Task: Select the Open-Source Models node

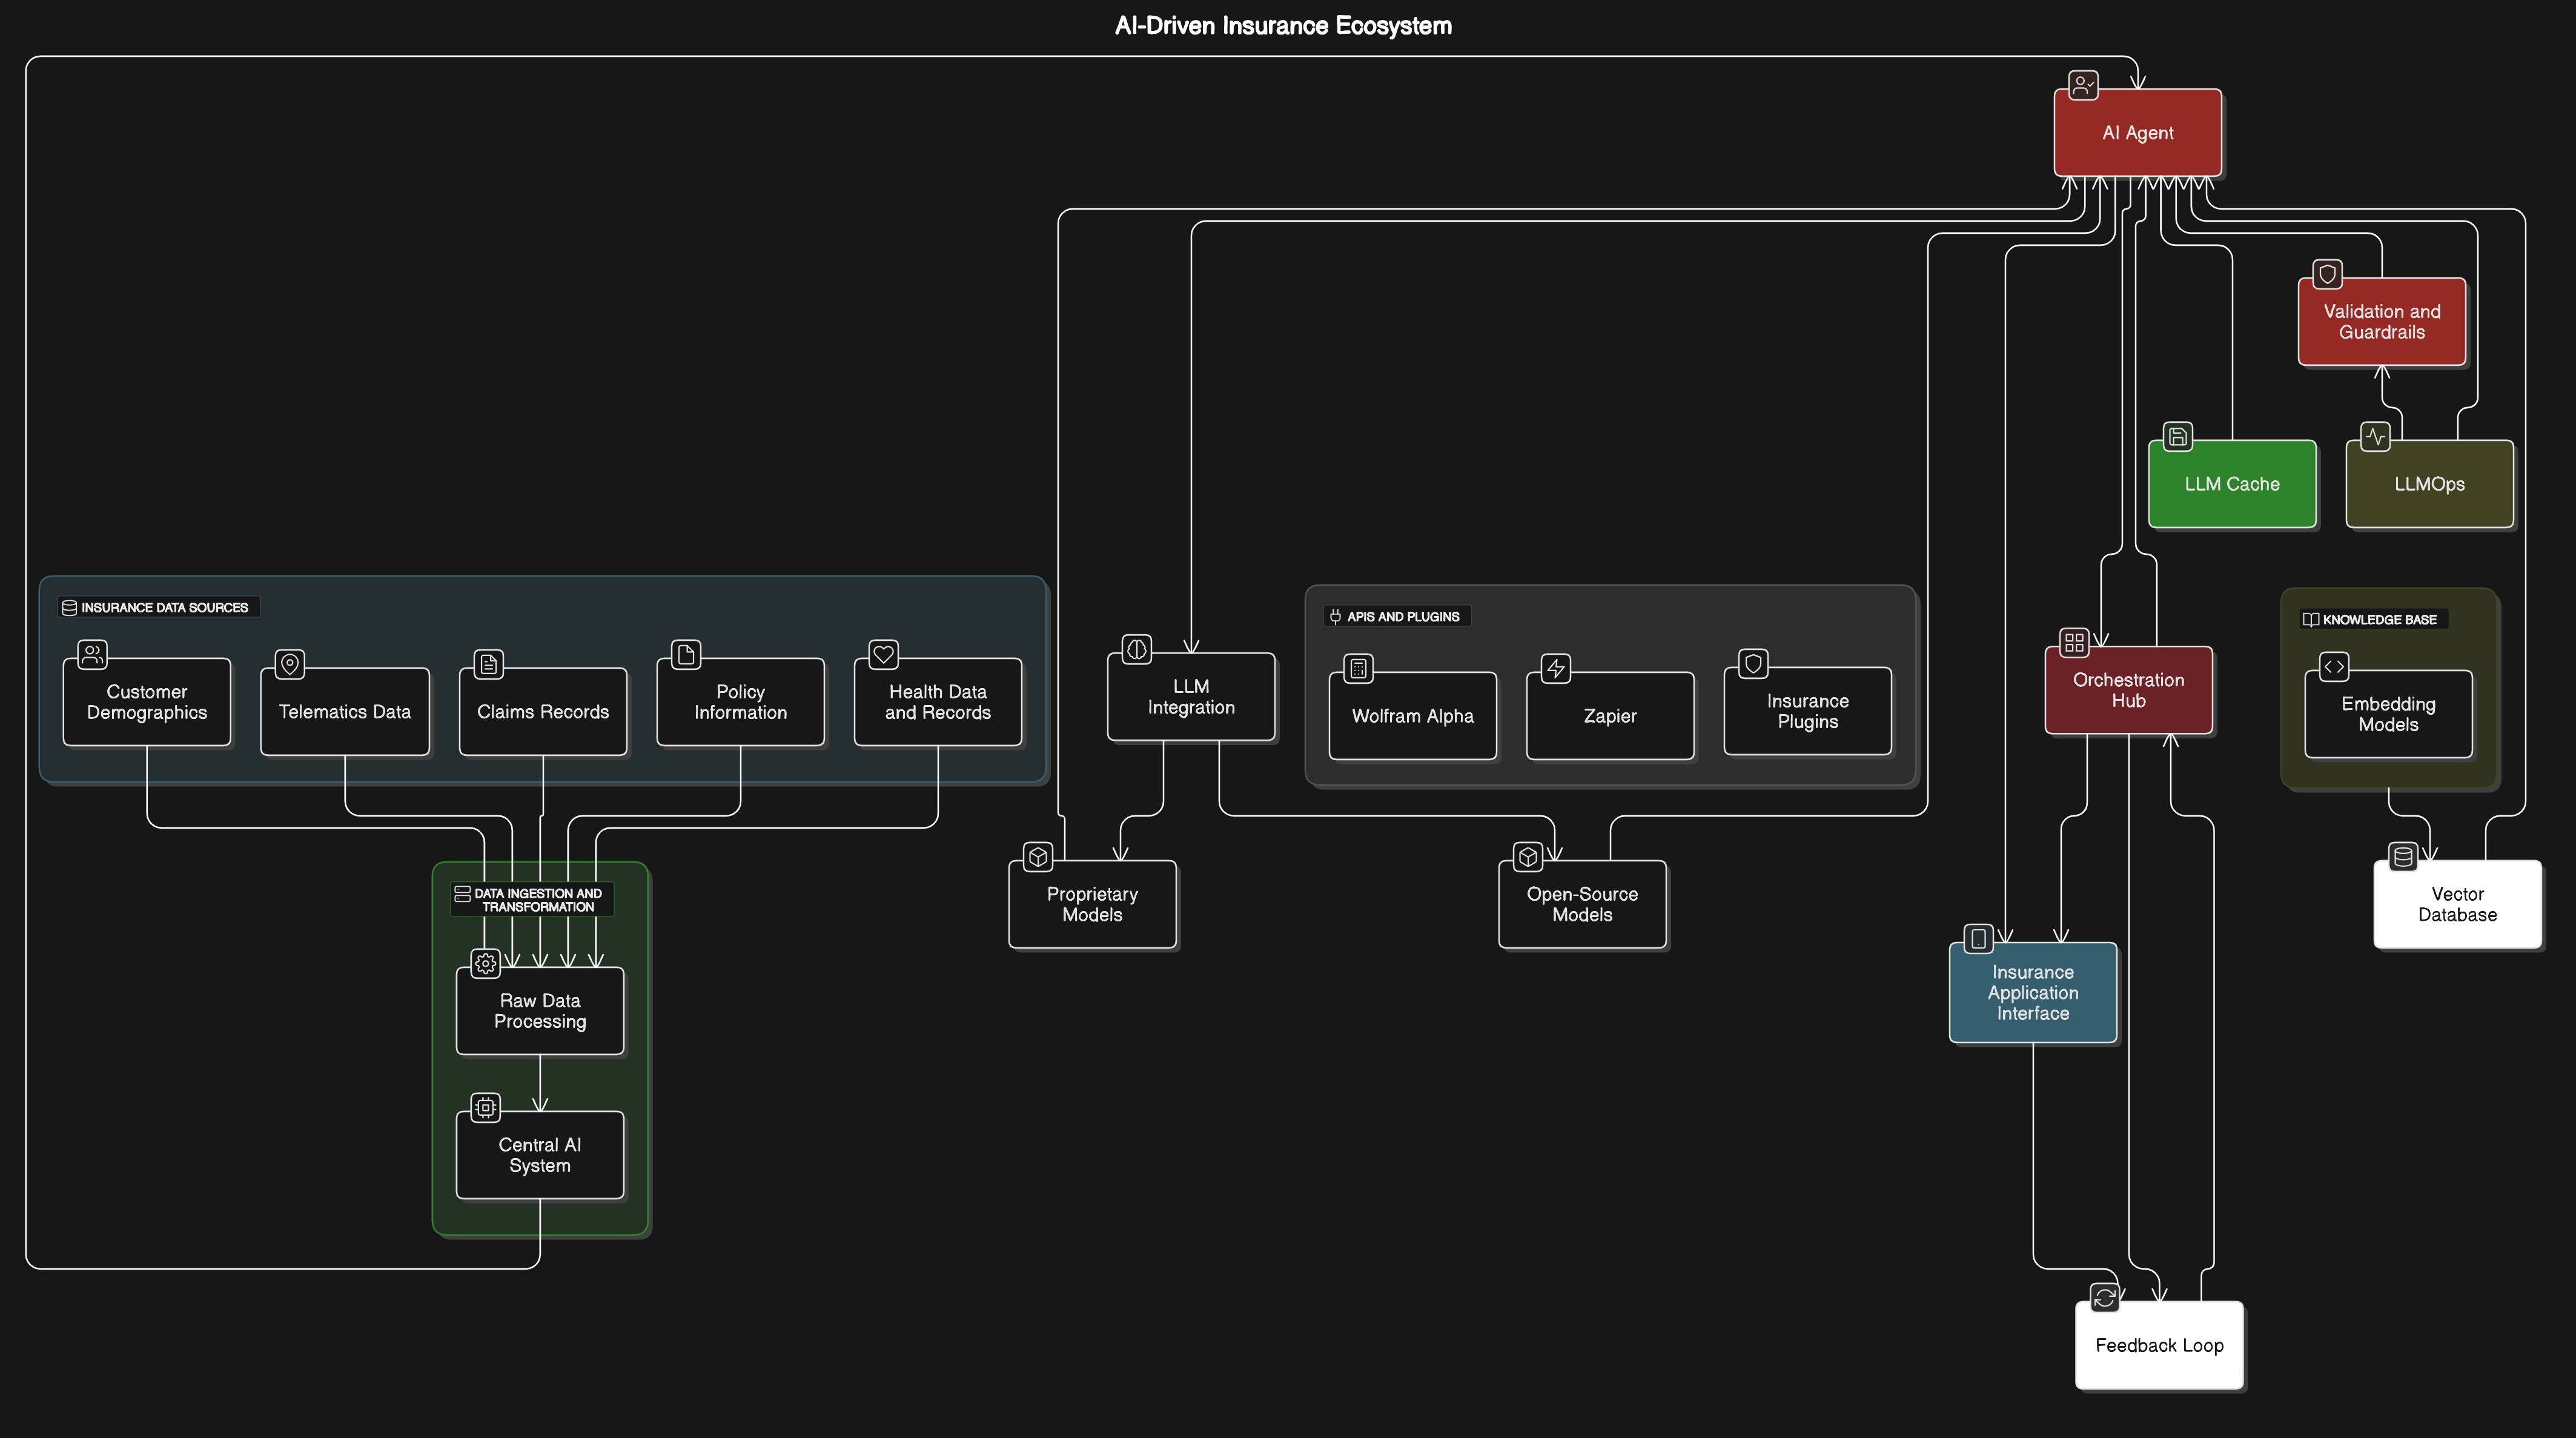Action: 1582,904
